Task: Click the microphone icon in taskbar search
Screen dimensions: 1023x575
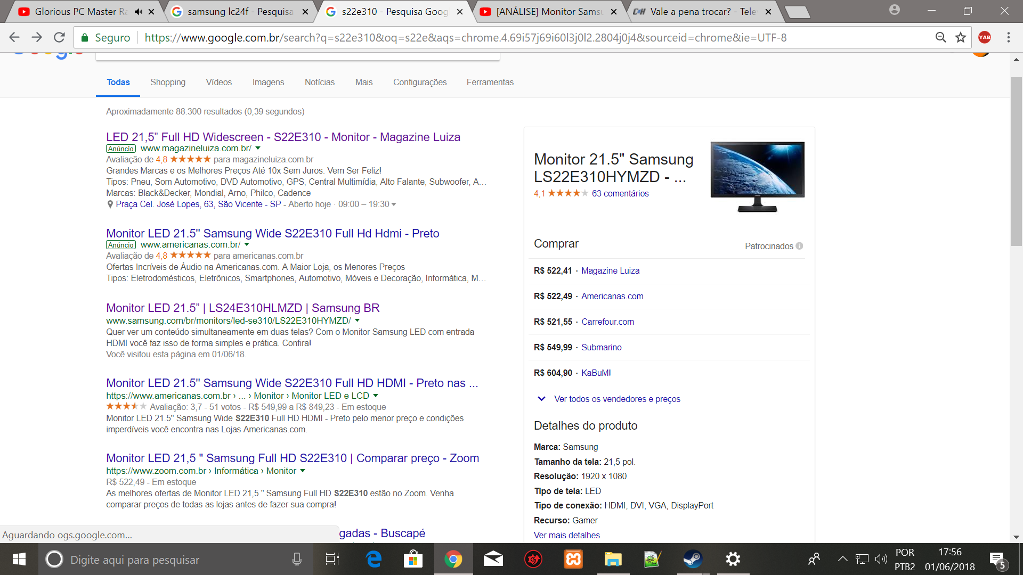Action: pyautogui.click(x=297, y=559)
